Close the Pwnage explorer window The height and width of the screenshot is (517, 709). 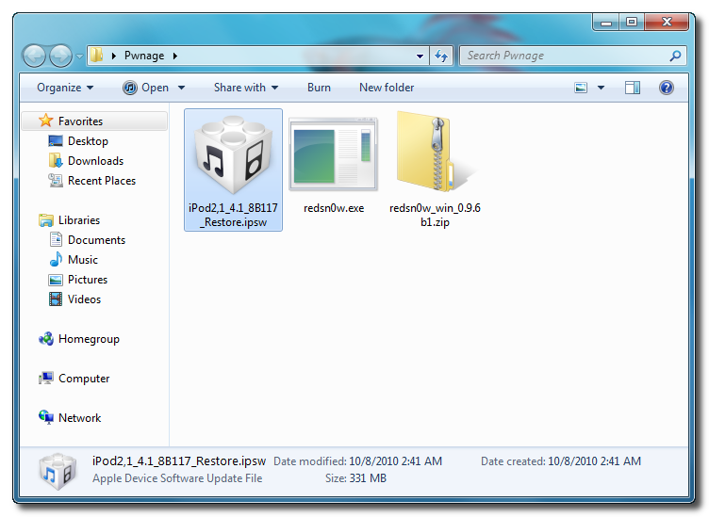click(x=667, y=22)
